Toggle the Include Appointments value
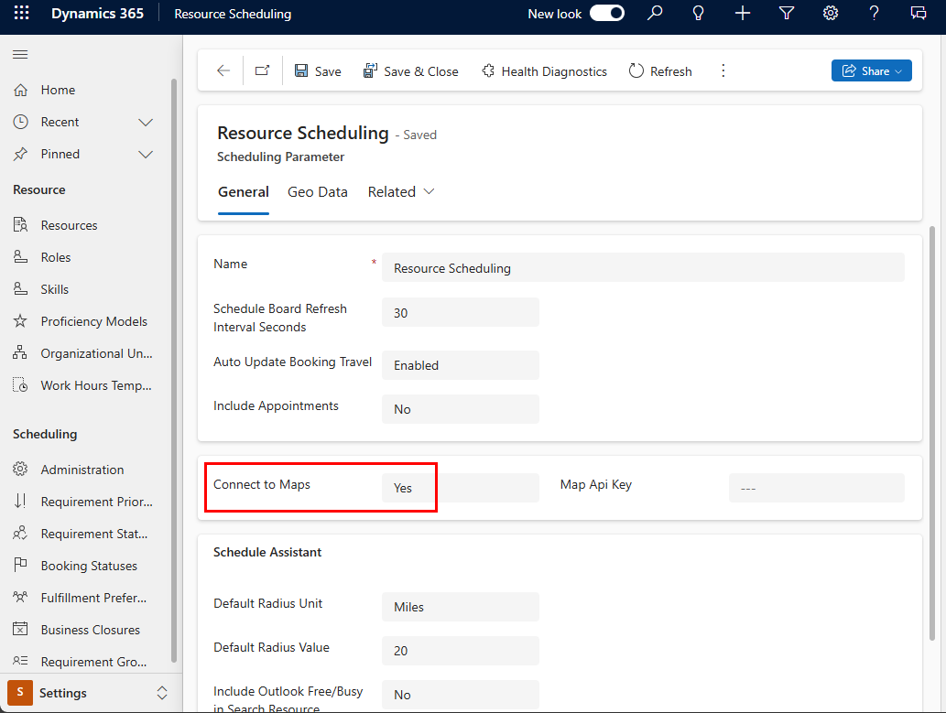The height and width of the screenshot is (713, 946). pos(460,409)
